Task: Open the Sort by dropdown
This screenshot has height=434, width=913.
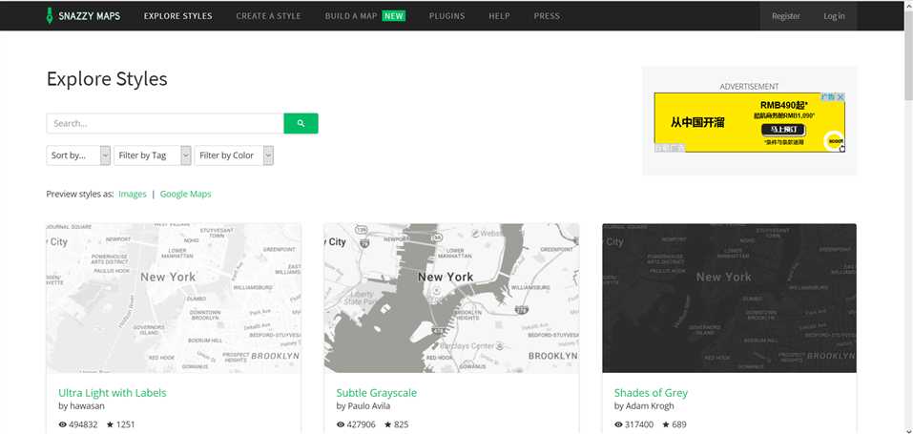Action: coord(78,155)
